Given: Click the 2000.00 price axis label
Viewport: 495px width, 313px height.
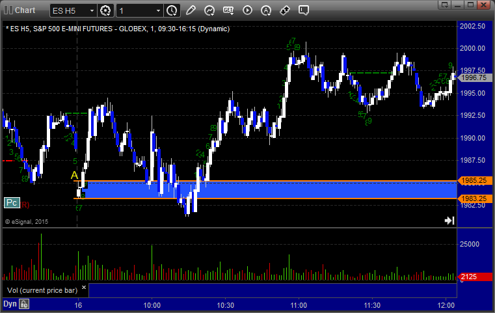Looking at the screenshot, I should pyautogui.click(x=473, y=48).
